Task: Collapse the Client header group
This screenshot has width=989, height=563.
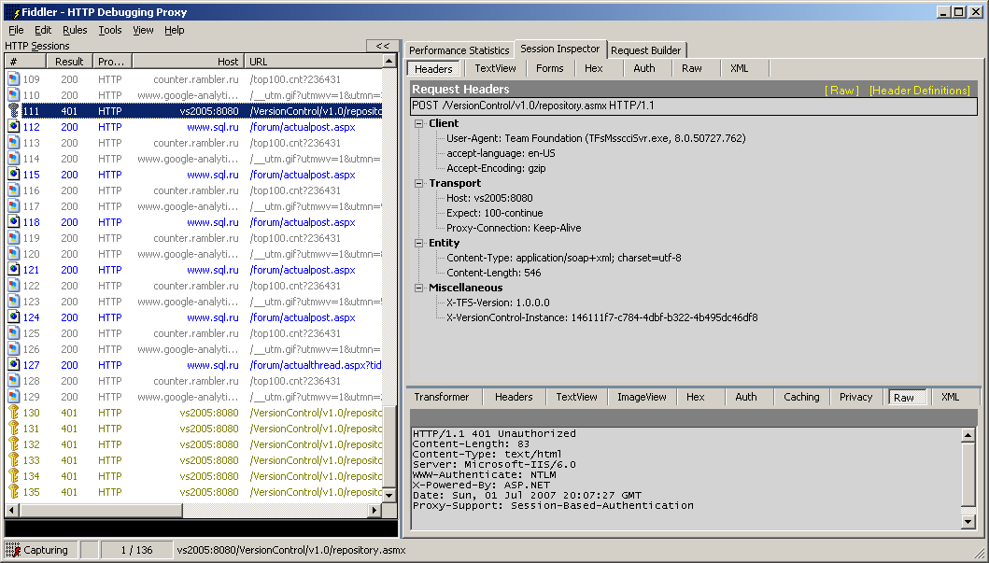Action: tap(418, 123)
